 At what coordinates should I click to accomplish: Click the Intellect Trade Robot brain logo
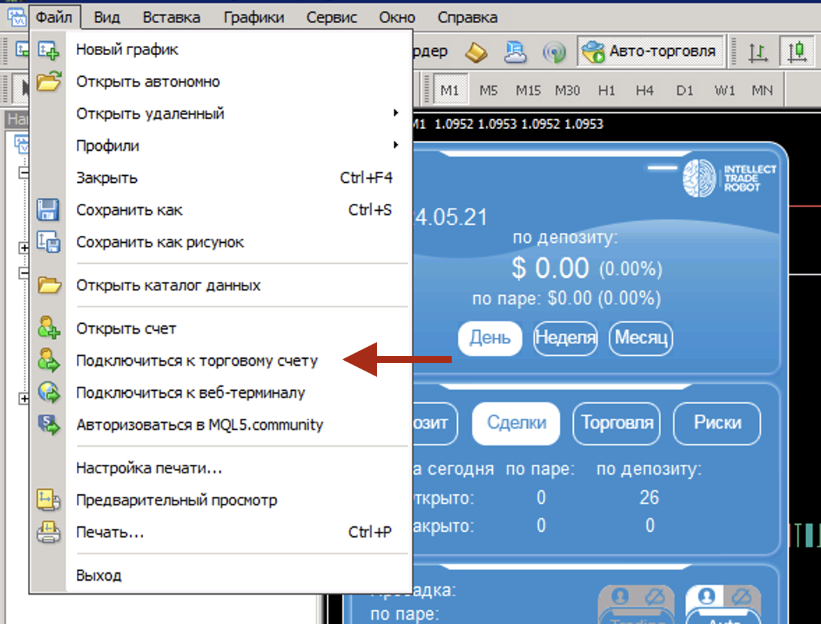(700, 179)
